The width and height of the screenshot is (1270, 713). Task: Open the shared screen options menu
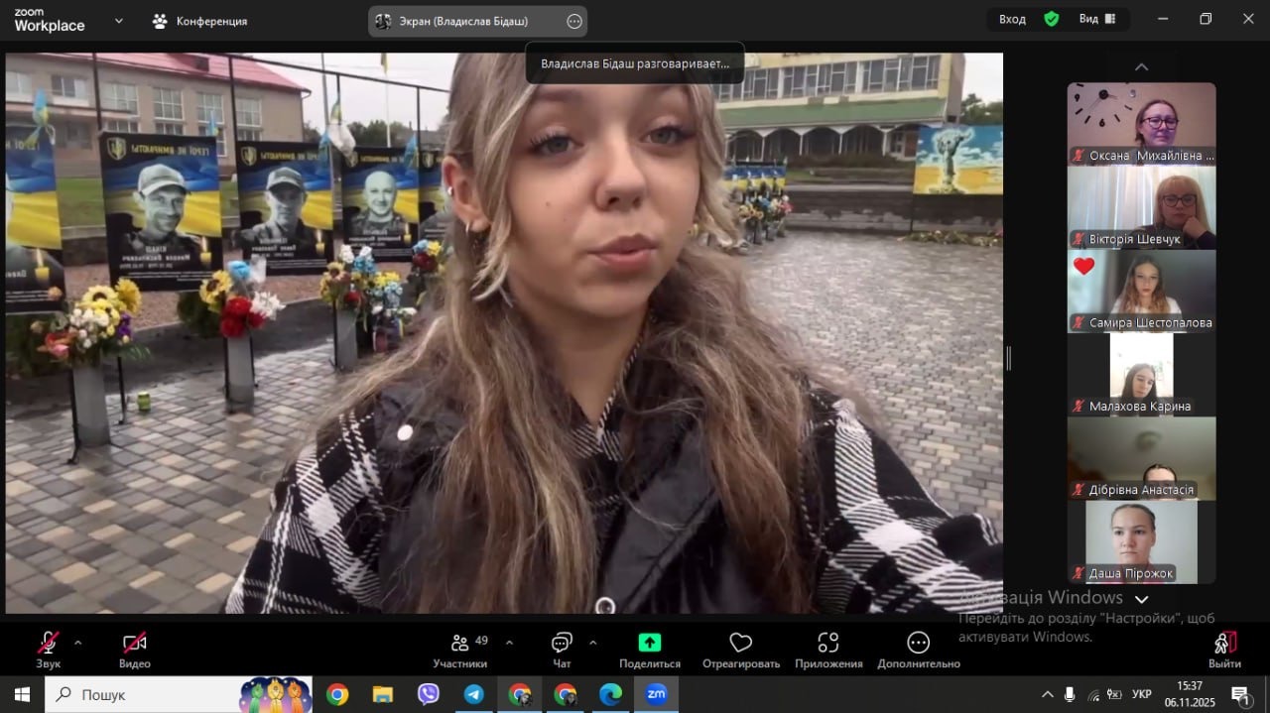[x=573, y=21]
